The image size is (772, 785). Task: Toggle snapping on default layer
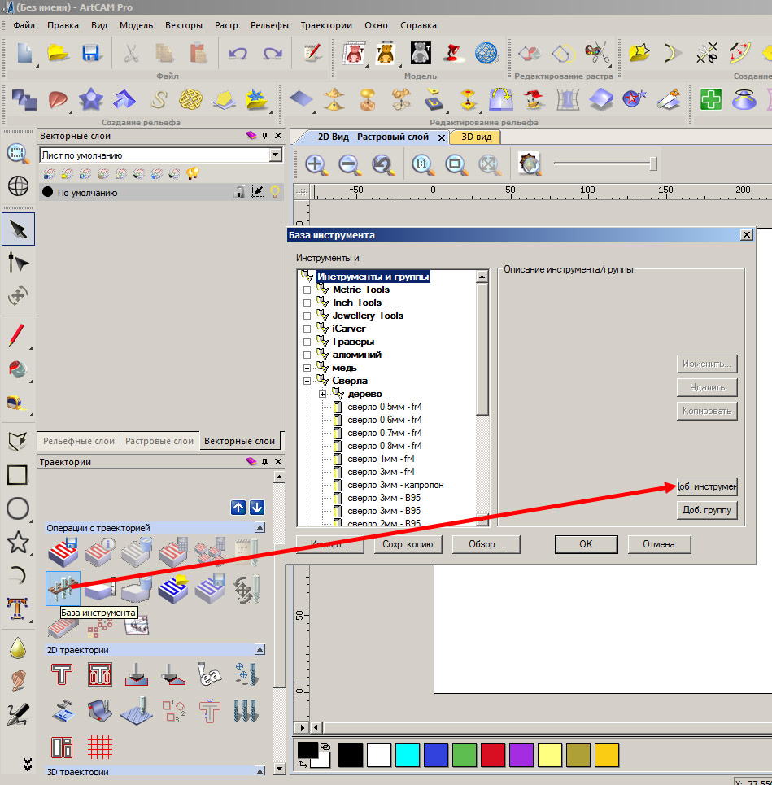click(257, 192)
